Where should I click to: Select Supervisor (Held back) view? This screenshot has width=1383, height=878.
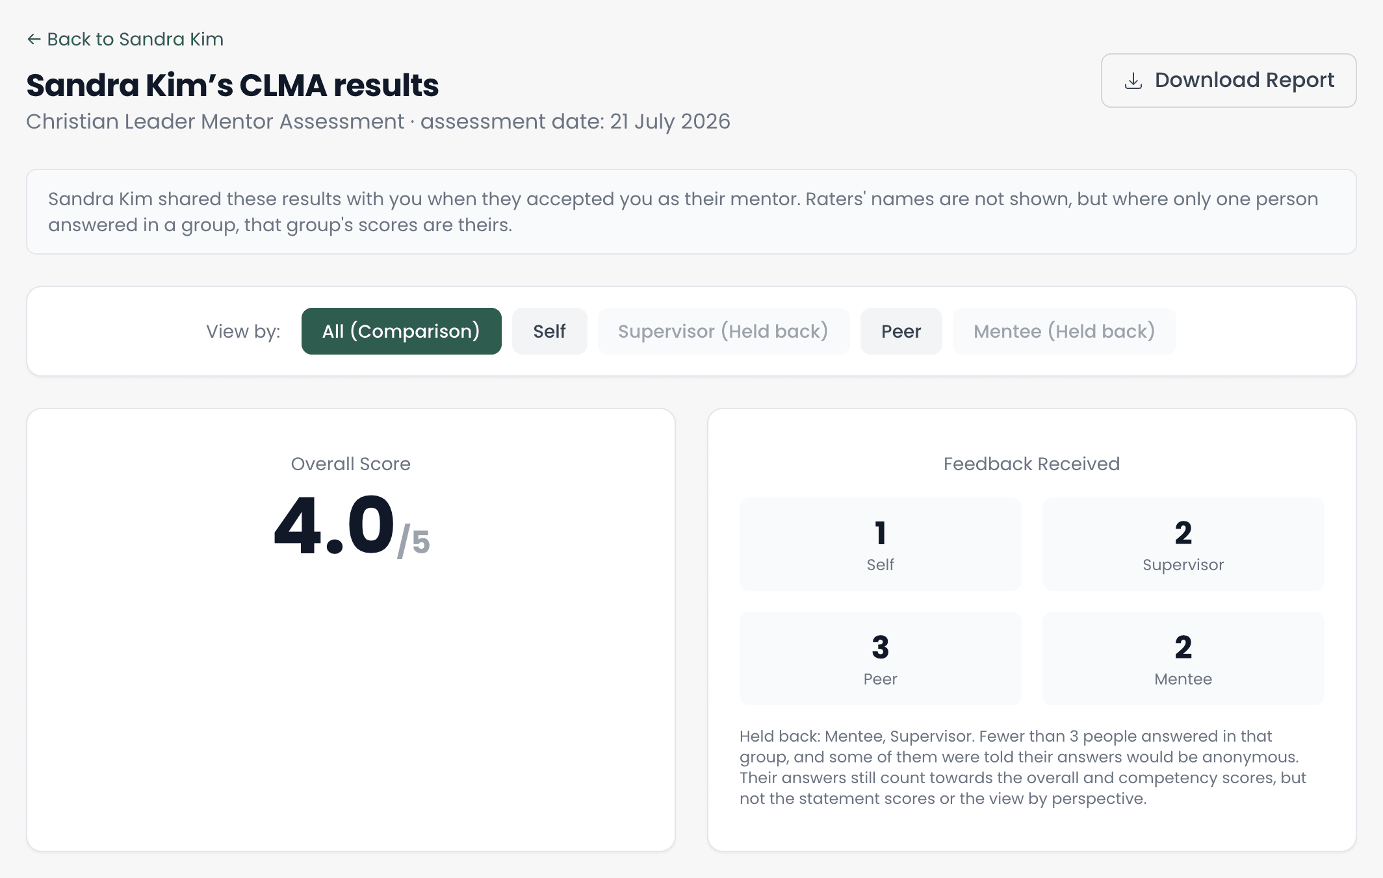(x=723, y=331)
